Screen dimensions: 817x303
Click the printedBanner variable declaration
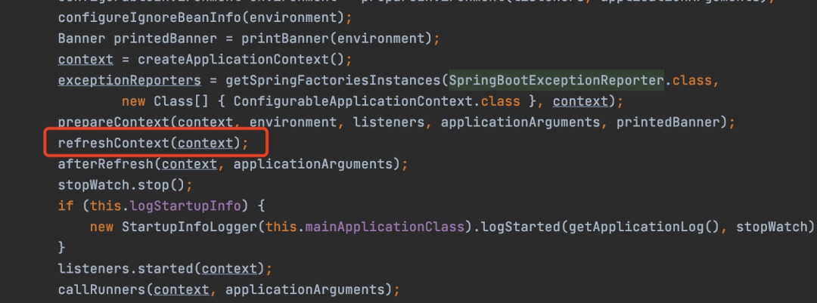tap(165, 39)
